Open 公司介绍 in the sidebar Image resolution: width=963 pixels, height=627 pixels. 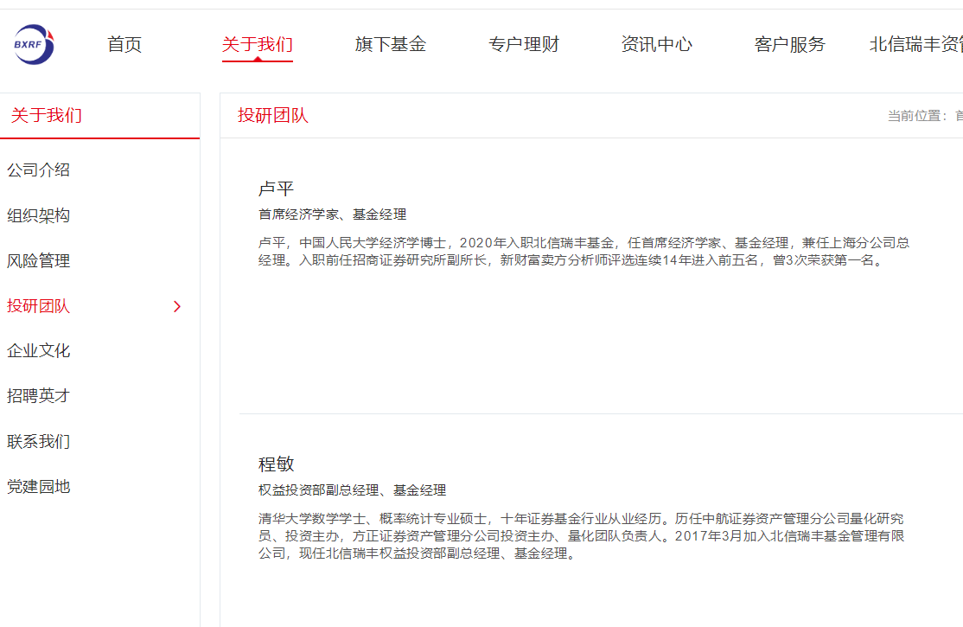click(39, 170)
